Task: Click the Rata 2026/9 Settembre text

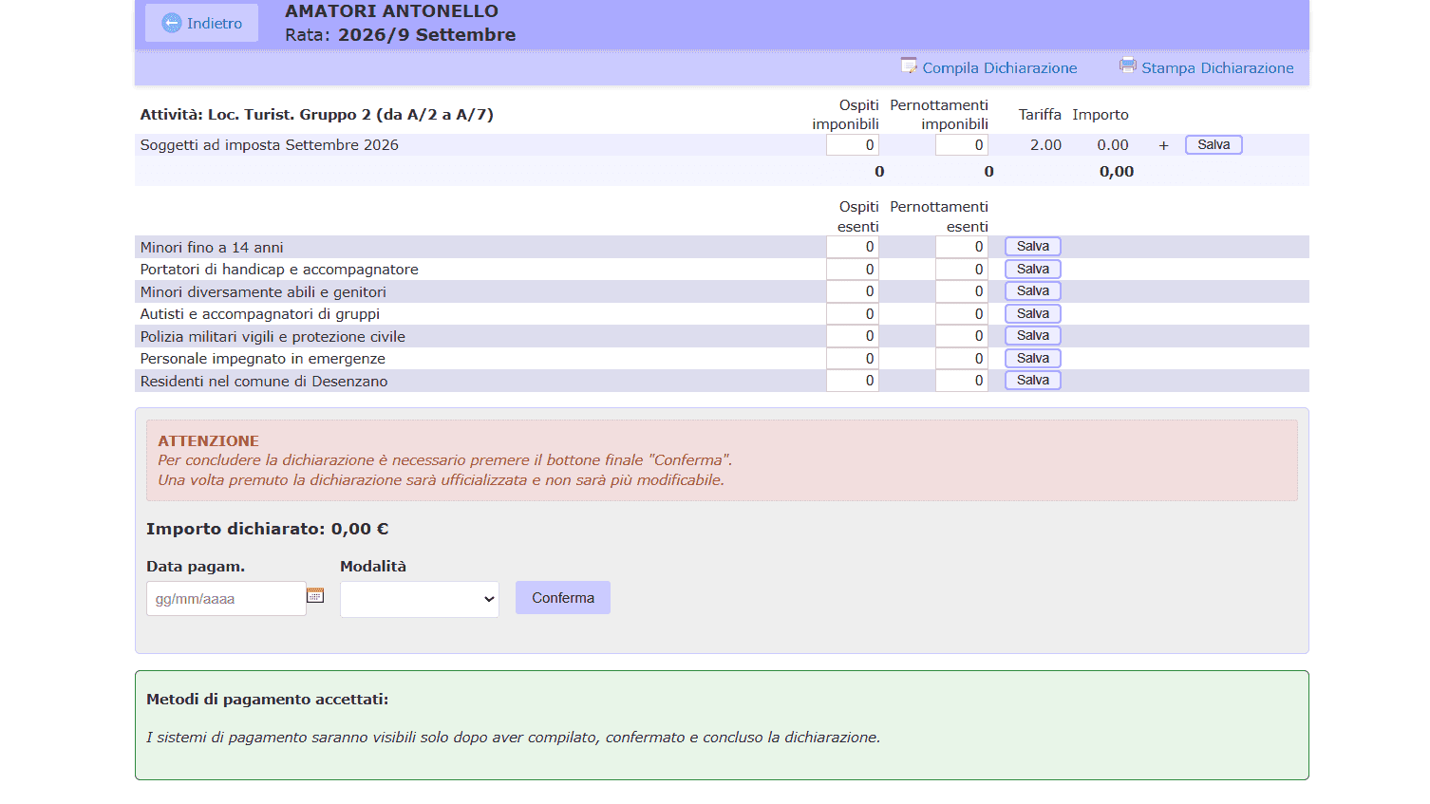Action: point(400,35)
